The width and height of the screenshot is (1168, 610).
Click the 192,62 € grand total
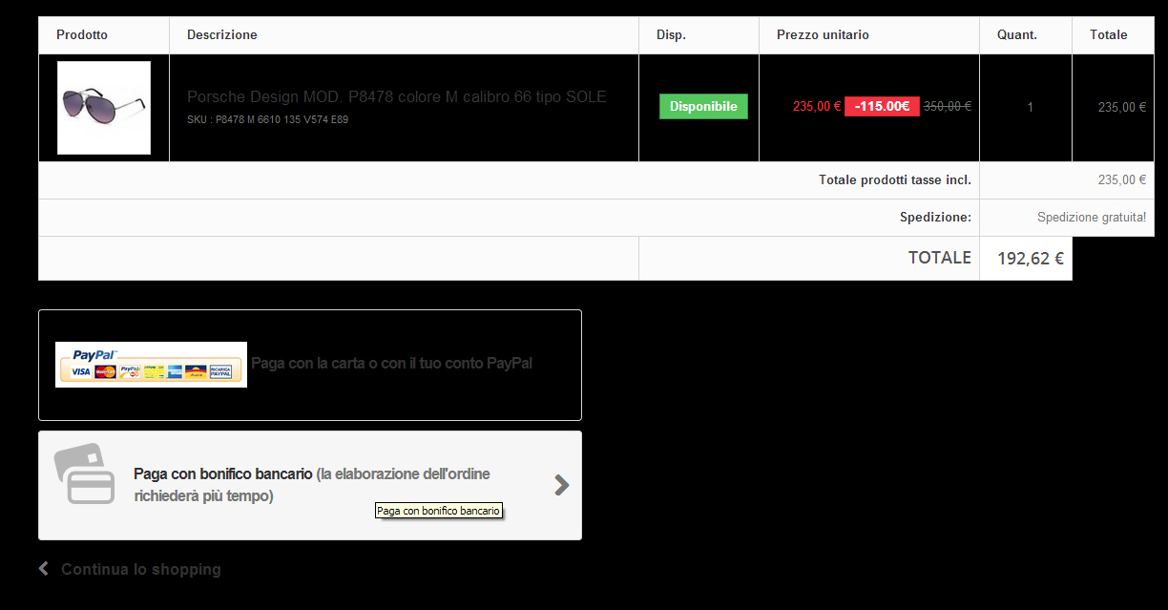(x=1031, y=259)
